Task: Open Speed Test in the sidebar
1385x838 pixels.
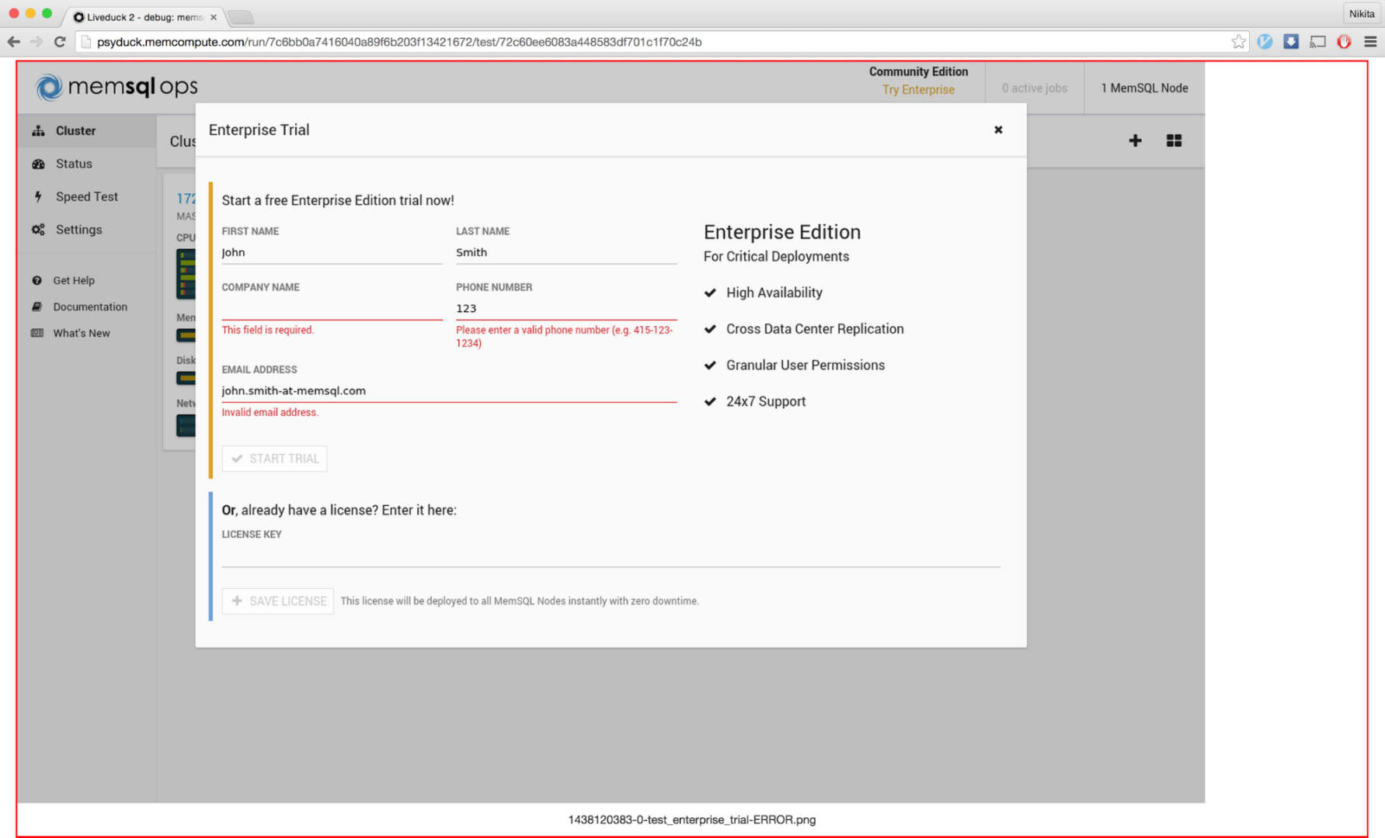Action: [x=86, y=196]
